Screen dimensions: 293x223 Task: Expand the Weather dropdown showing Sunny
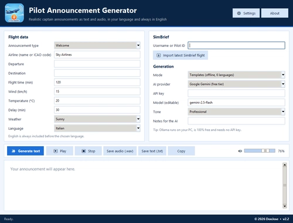[x=97, y=119]
